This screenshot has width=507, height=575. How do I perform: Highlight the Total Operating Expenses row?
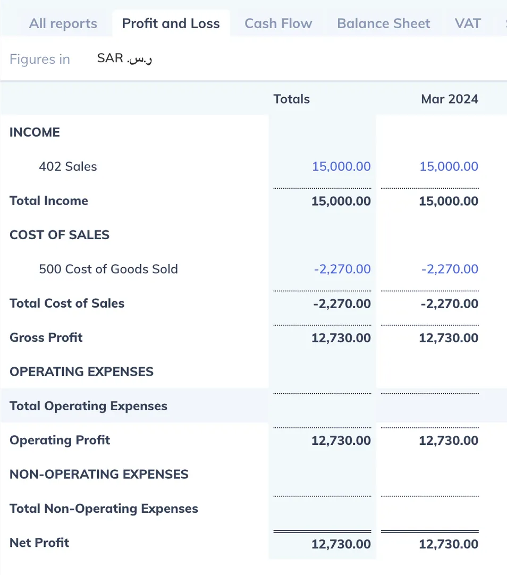click(88, 406)
